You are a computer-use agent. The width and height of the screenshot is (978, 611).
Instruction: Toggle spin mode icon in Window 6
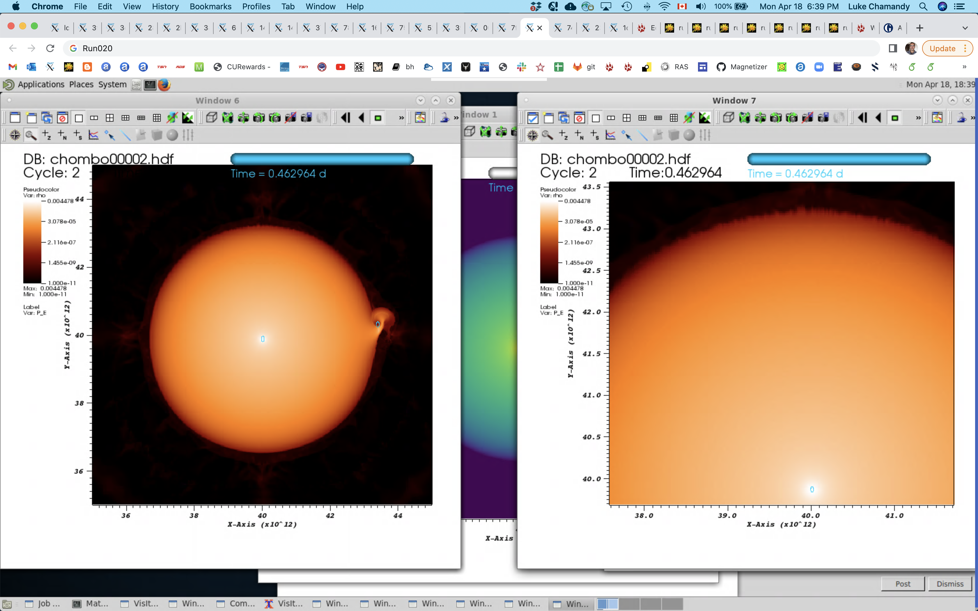coord(172,118)
